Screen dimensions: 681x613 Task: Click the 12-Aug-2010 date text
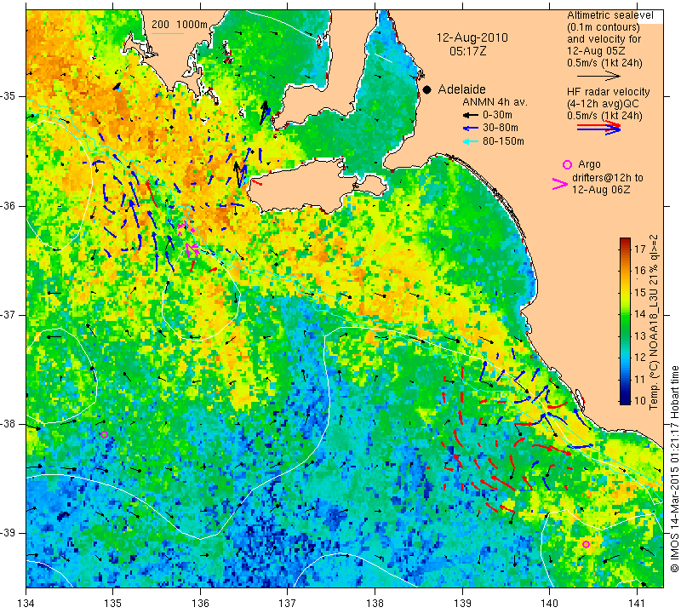point(472,37)
